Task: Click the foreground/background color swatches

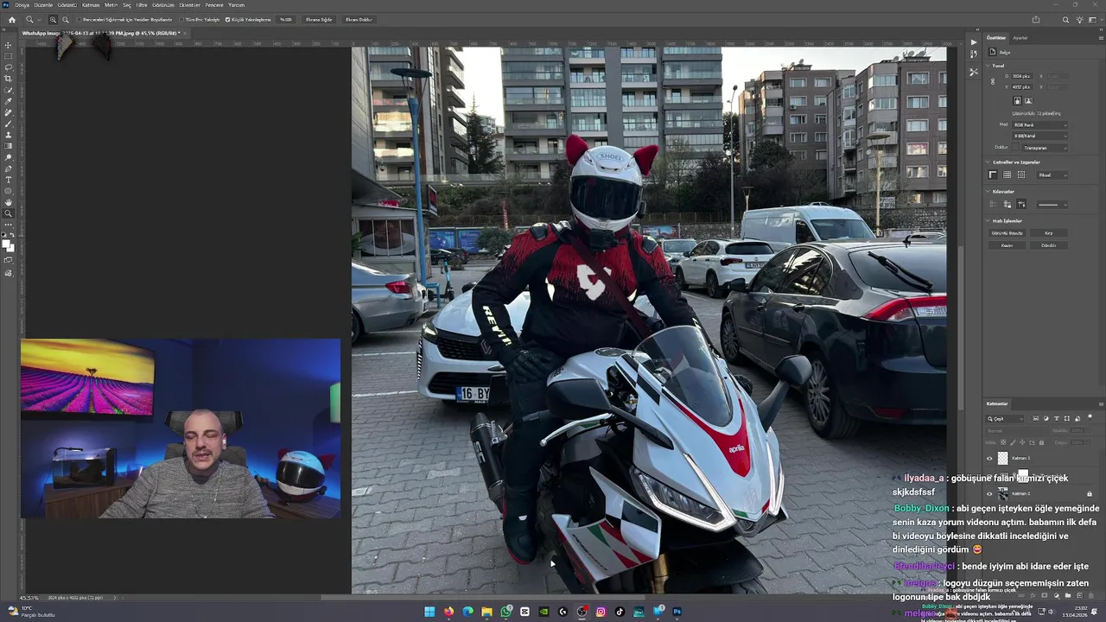Action: click(x=9, y=245)
